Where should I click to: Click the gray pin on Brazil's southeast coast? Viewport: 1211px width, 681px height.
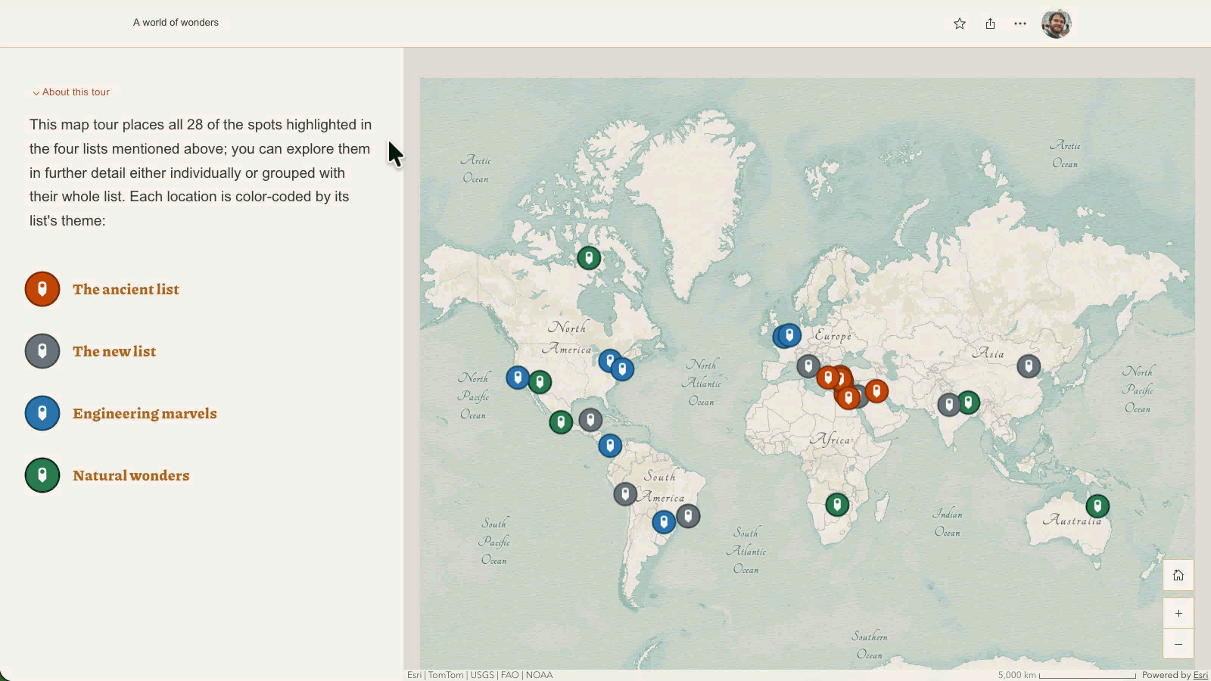688,516
